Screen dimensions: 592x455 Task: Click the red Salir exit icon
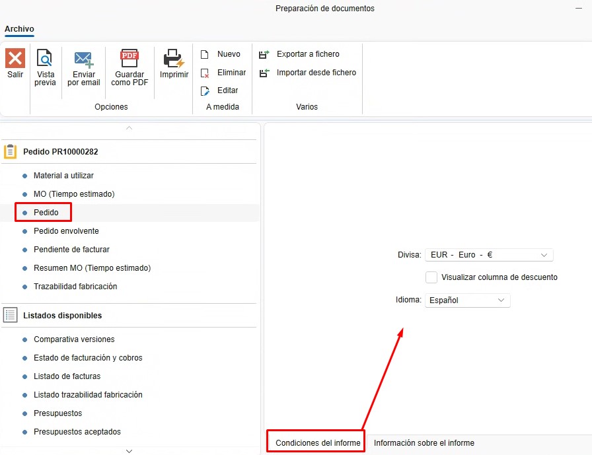[x=15, y=58]
